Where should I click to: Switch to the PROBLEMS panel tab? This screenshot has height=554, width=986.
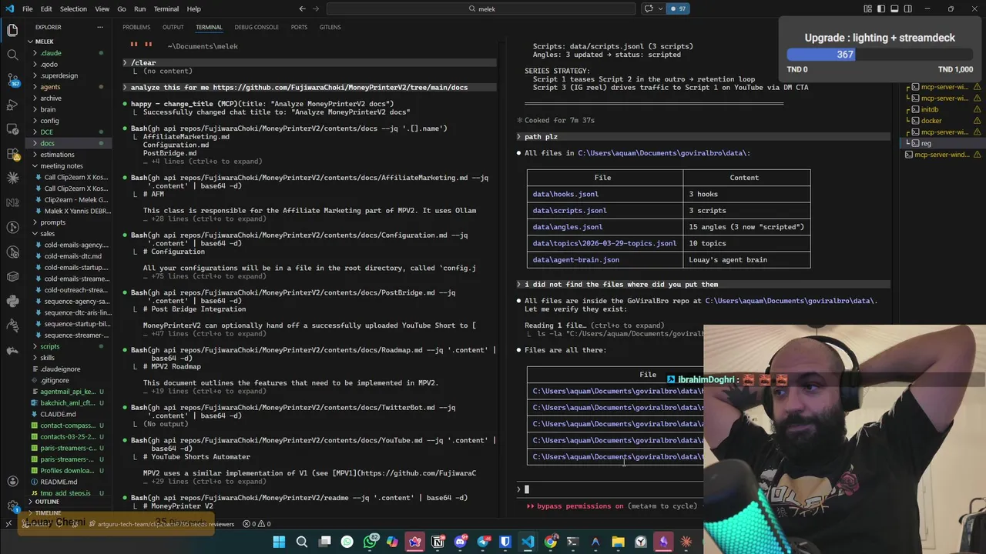coord(136,27)
